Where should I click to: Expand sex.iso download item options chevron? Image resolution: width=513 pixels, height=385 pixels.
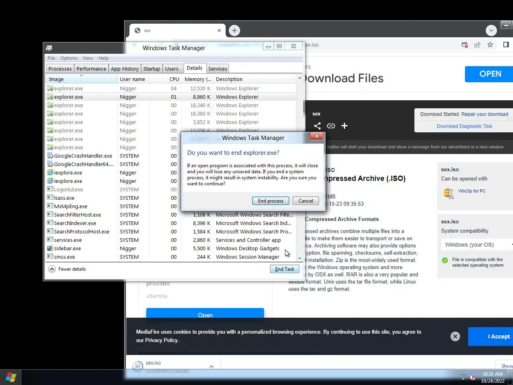212,366
